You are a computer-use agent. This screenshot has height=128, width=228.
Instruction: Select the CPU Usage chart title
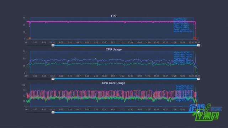point(114,49)
